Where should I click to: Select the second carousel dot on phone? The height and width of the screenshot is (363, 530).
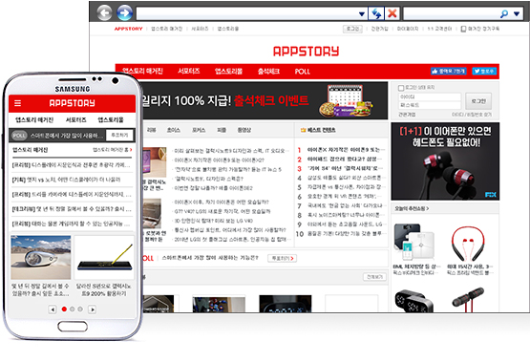pos(72,309)
